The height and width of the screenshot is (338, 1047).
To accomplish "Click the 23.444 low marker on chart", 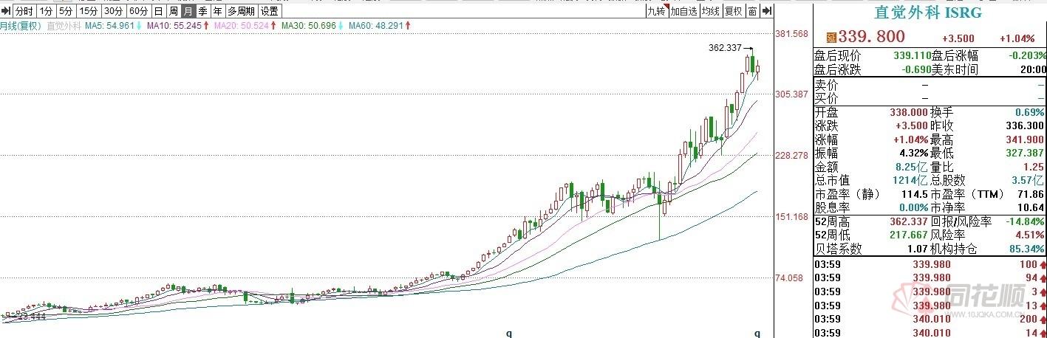I will point(31,316).
